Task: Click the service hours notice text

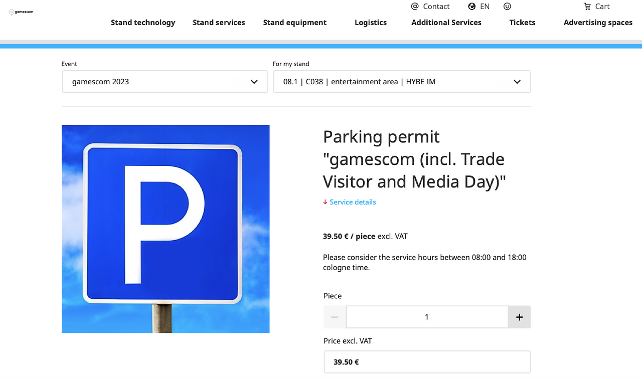Action: pos(425,263)
